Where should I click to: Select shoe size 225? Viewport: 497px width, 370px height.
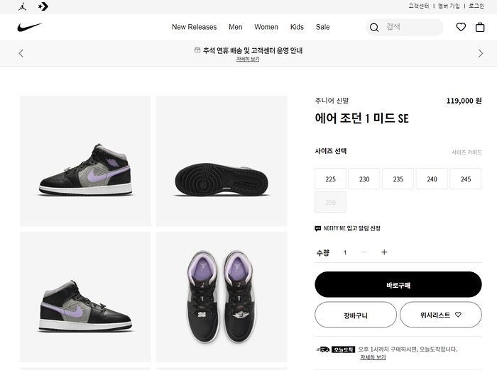330,179
